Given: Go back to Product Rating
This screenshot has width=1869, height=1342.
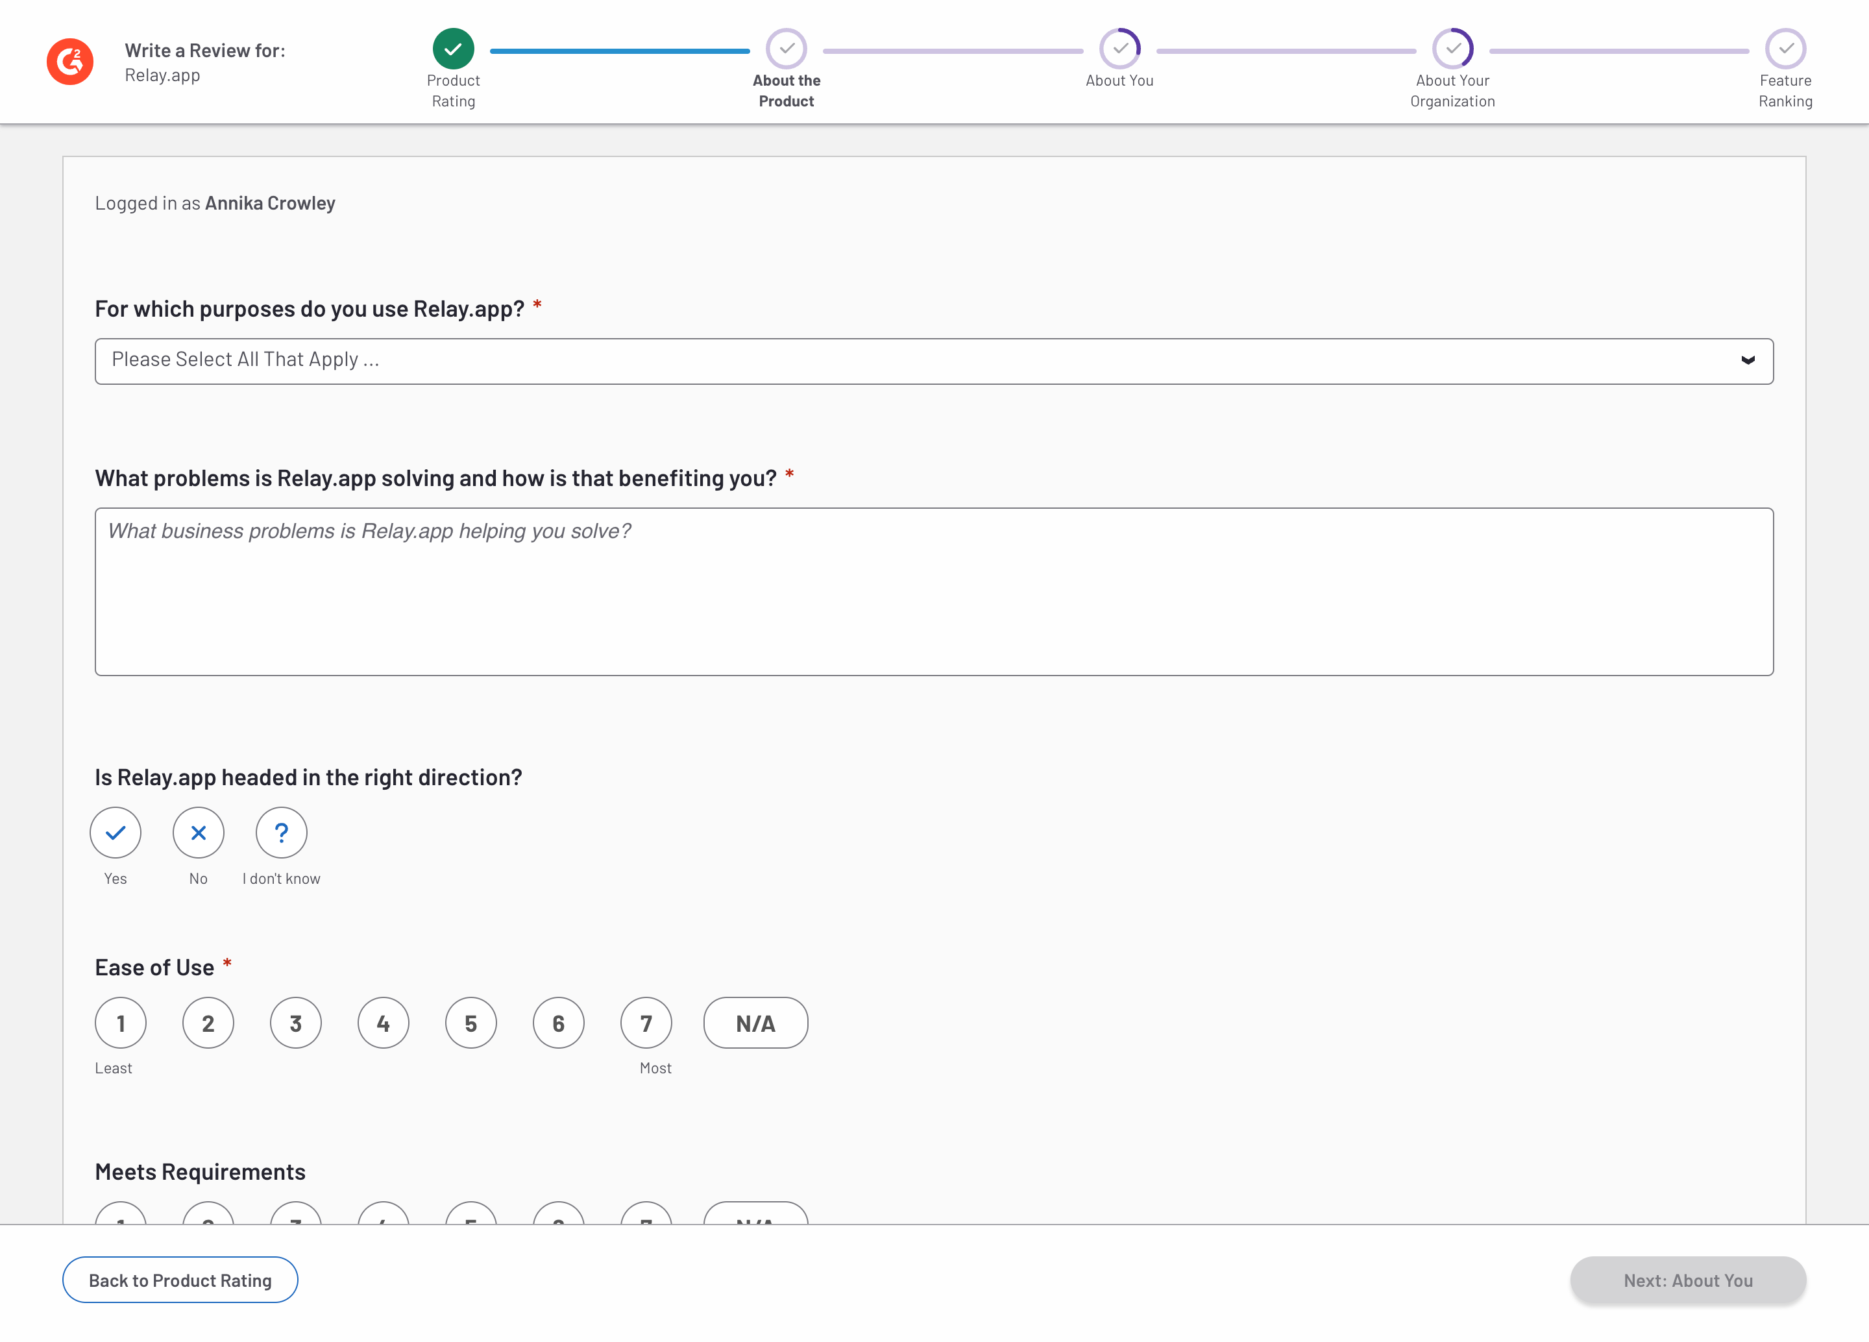Looking at the screenshot, I should point(180,1280).
